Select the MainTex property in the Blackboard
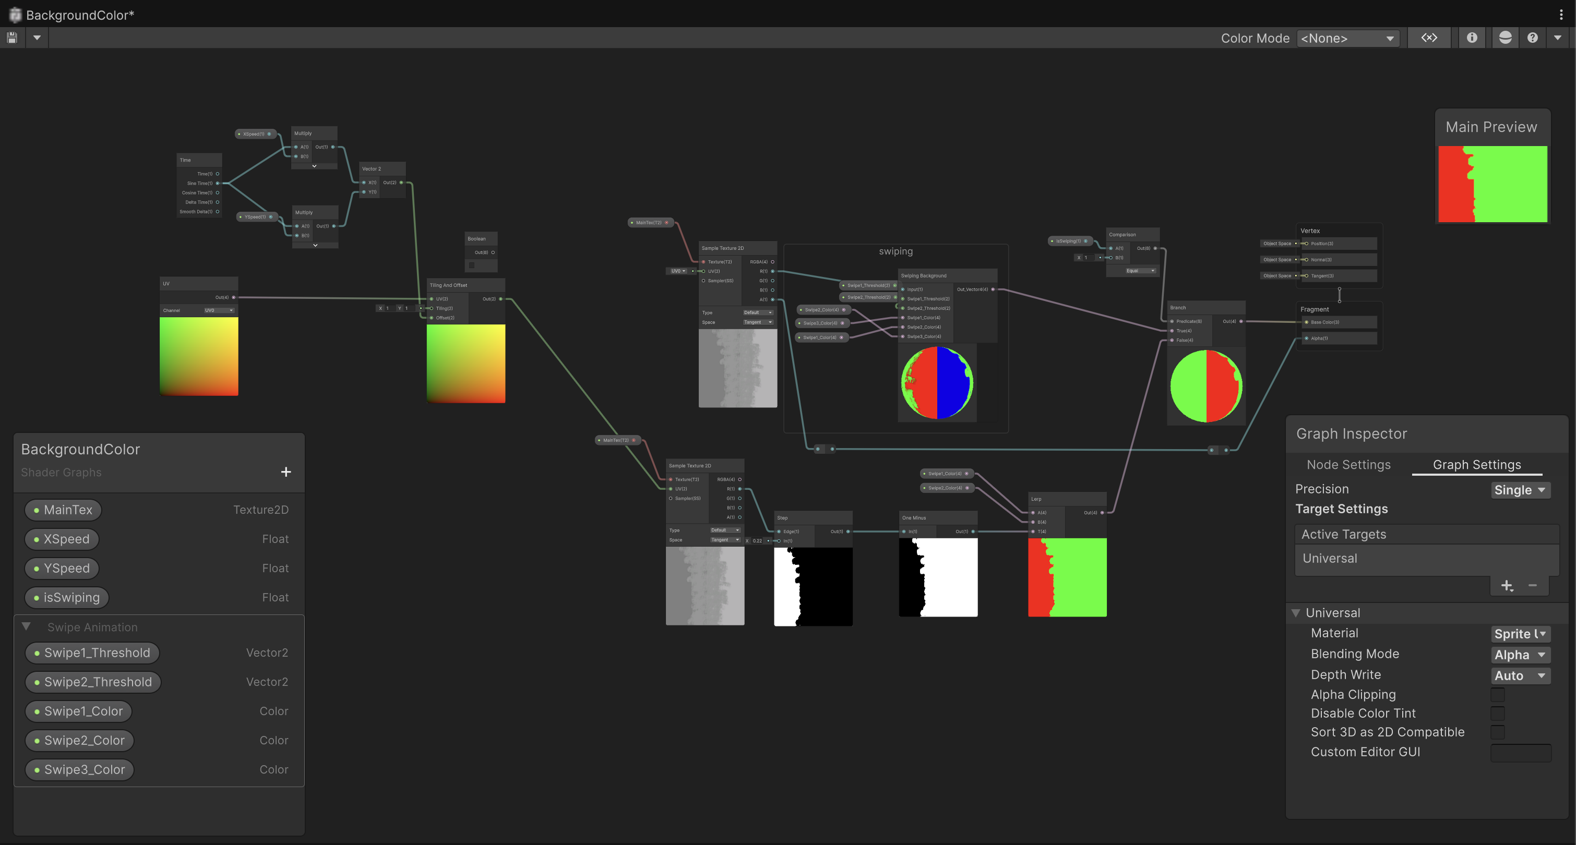Screen dimensions: 1576x845 [63, 510]
